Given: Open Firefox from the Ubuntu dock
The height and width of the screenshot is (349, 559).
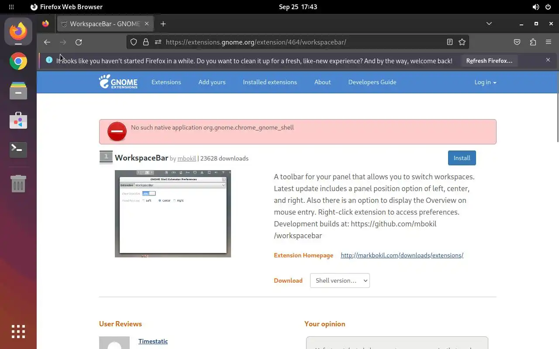Looking at the screenshot, I should tap(18, 31).
